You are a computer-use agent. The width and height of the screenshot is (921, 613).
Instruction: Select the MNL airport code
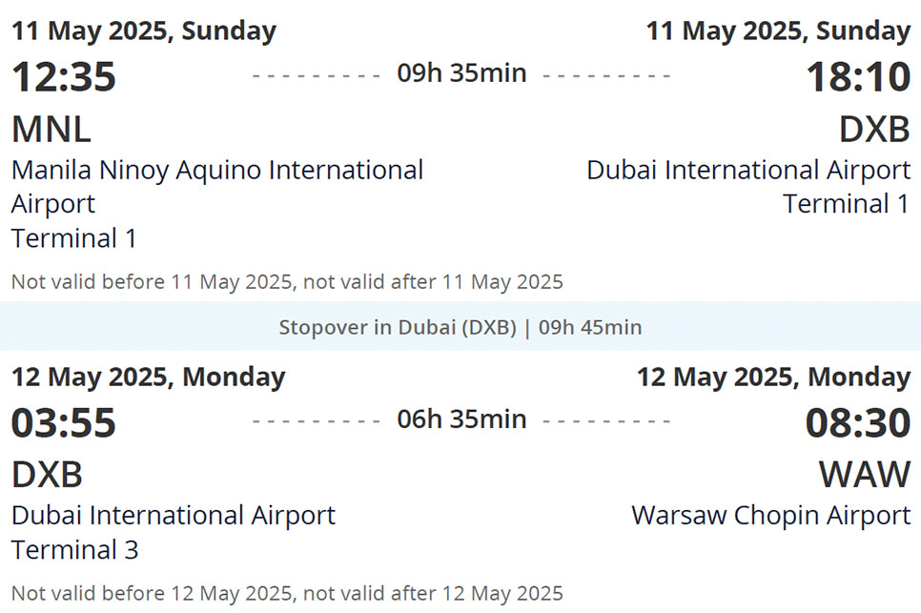(51, 130)
